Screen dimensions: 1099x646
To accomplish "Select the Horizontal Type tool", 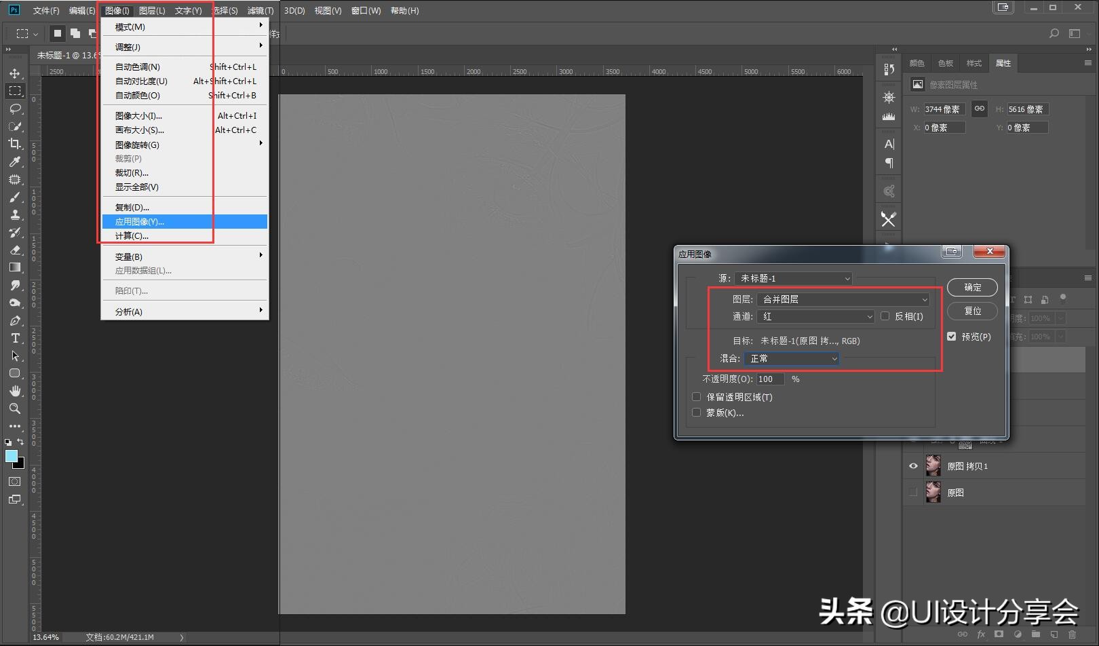I will (14, 338).
